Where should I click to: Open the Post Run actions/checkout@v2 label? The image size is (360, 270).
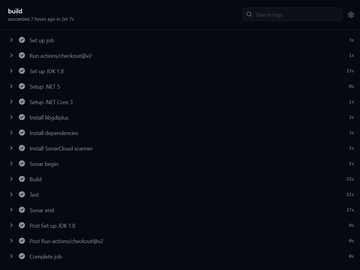[66, 241]
